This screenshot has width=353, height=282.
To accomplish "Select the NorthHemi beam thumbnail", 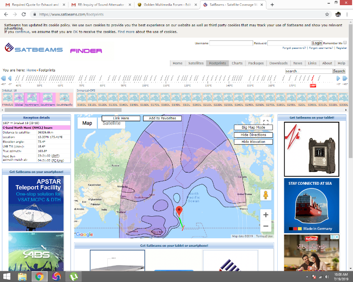I will pyautogui.click(x=32, y=100).
